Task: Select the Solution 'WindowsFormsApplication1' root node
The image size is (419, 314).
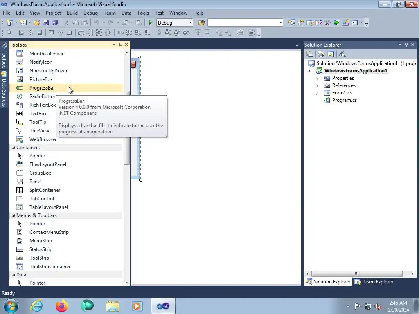Action: [x=362, y=63]
